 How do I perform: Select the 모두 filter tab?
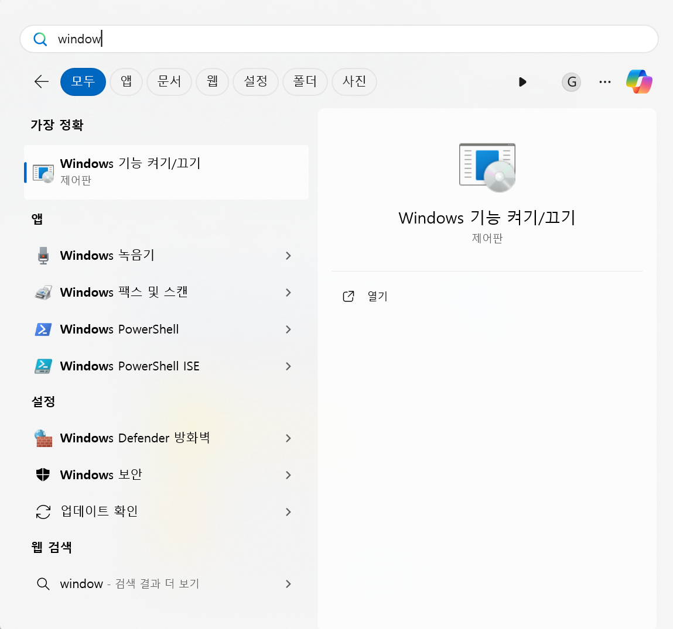coord(83,81)
